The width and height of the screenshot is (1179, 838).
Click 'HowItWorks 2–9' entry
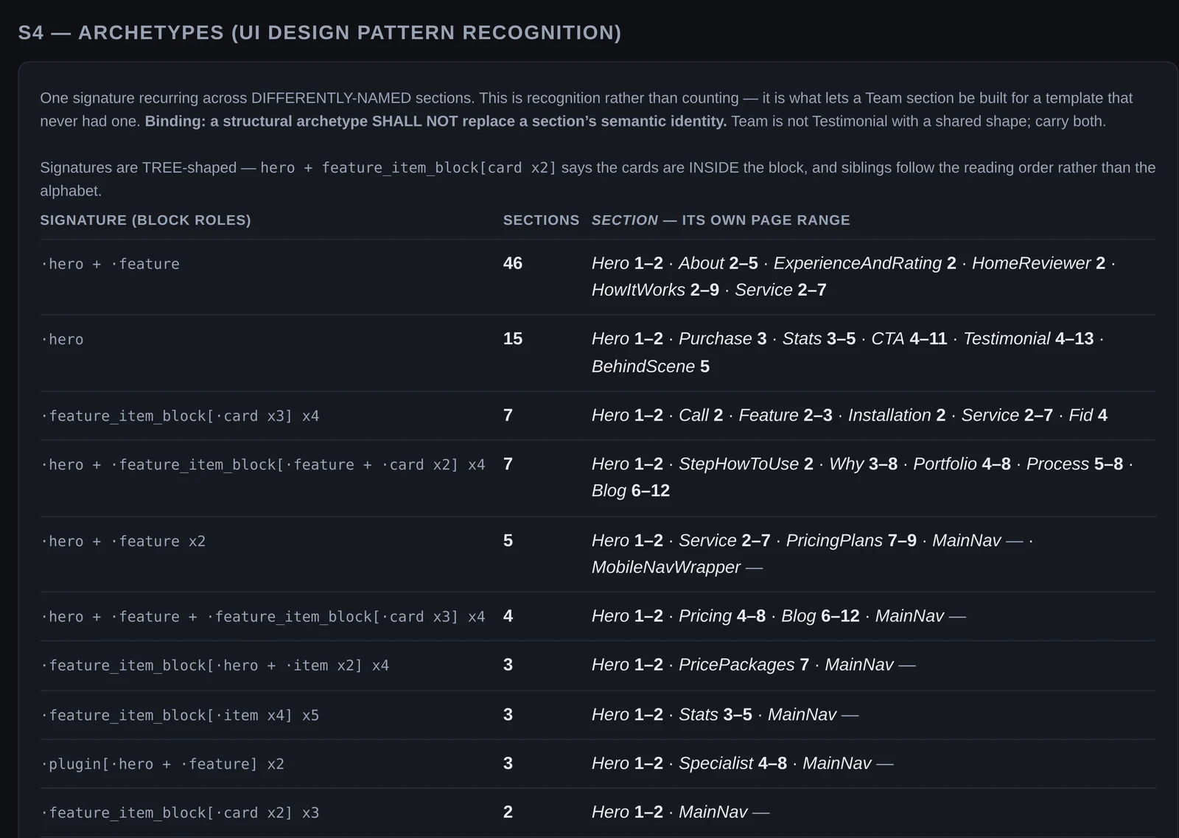(655, 290)
